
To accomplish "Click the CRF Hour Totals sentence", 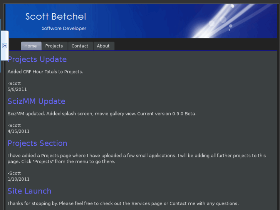I will tap(45, 72).
